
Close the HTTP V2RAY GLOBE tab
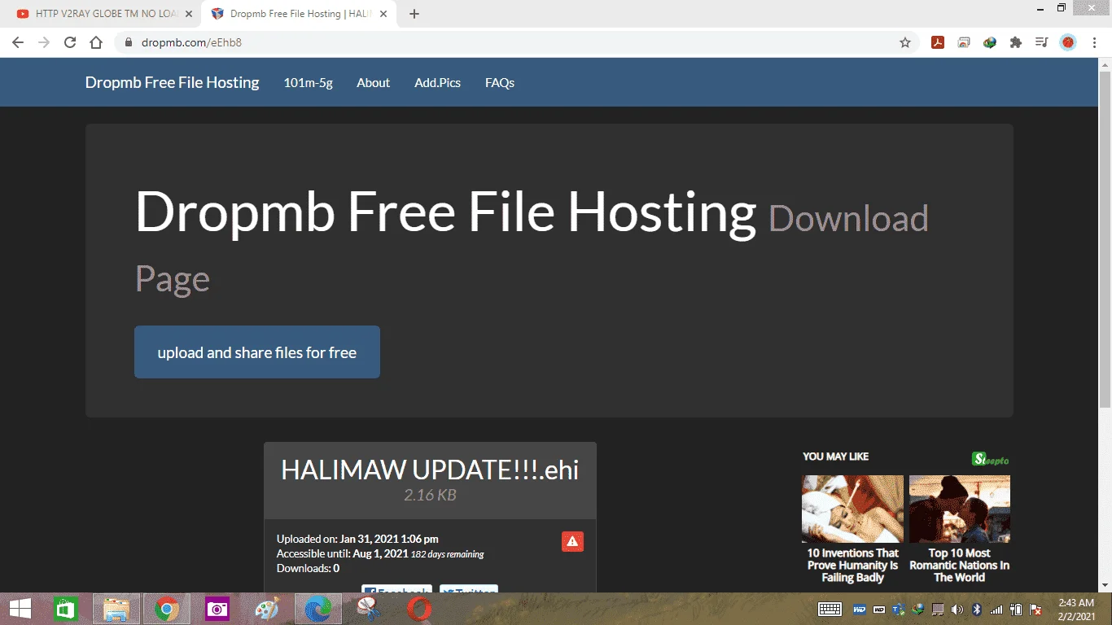189,14
